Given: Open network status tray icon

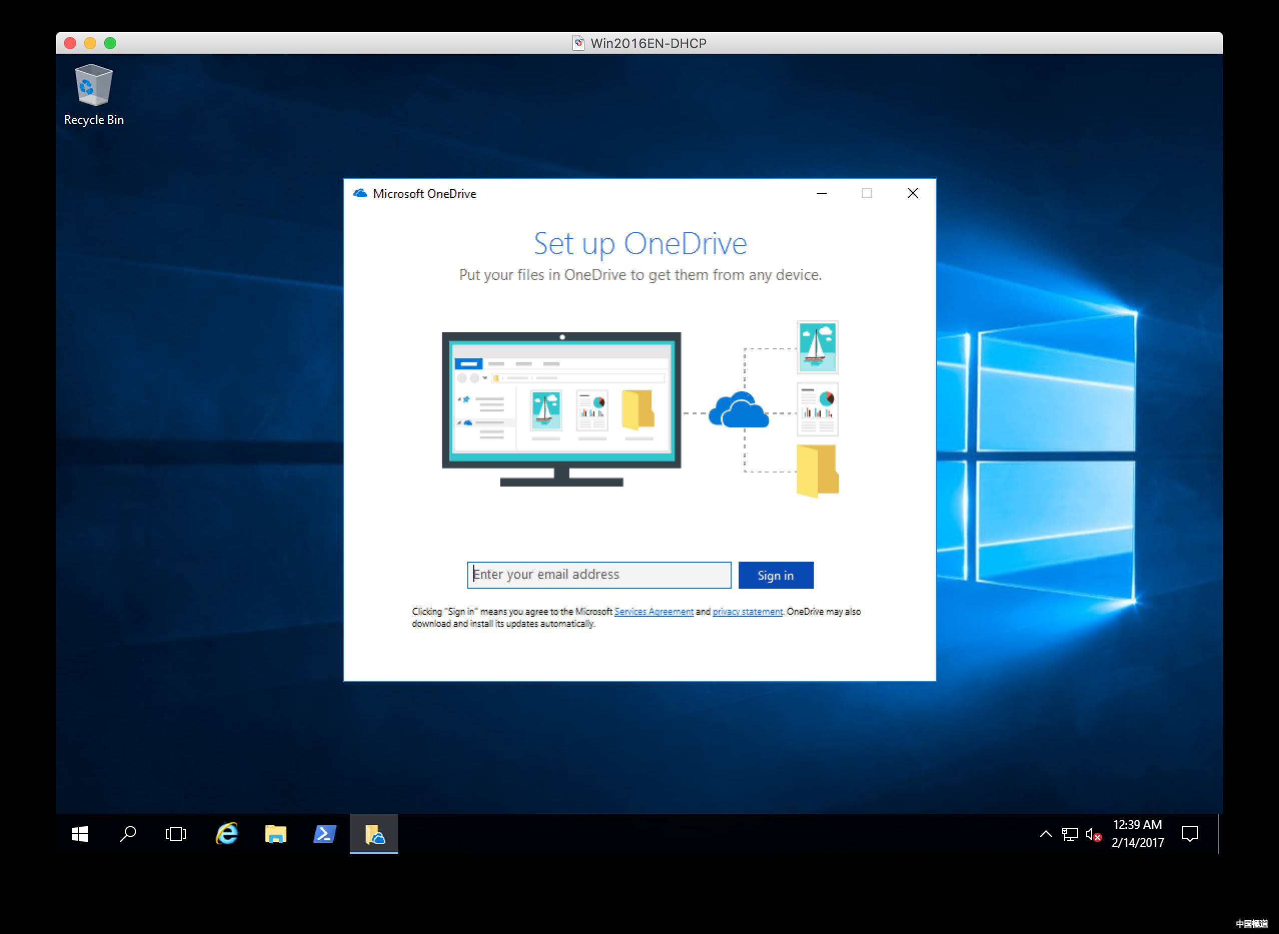Looking at the screenshot, I should pyautogui.click(x=1069, y=834).
